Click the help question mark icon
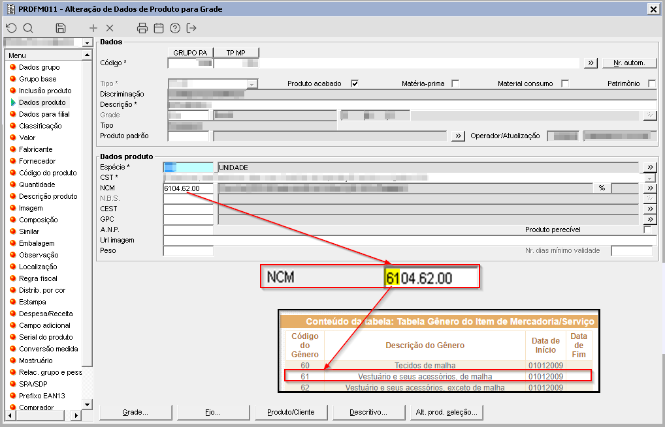 (174, 28)
